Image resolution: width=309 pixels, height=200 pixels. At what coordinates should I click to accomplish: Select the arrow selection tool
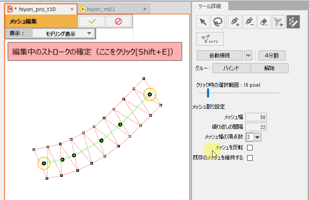click(x=204, y=22)
